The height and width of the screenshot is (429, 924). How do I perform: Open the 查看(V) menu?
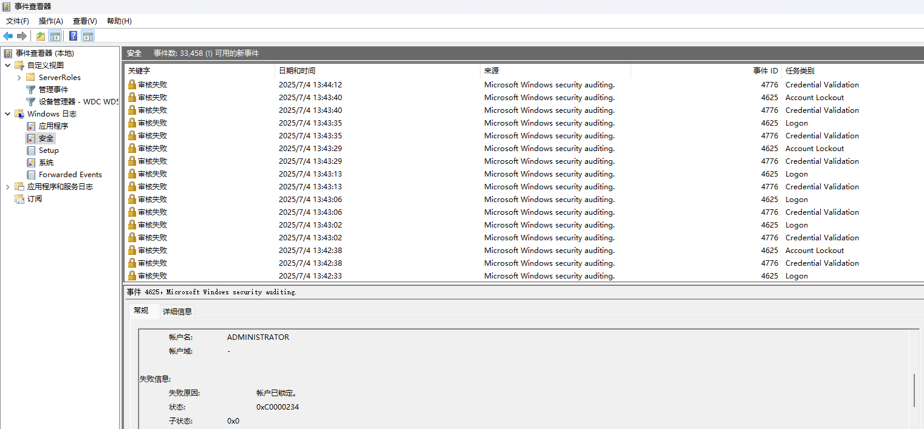click(x=85, y=21)
